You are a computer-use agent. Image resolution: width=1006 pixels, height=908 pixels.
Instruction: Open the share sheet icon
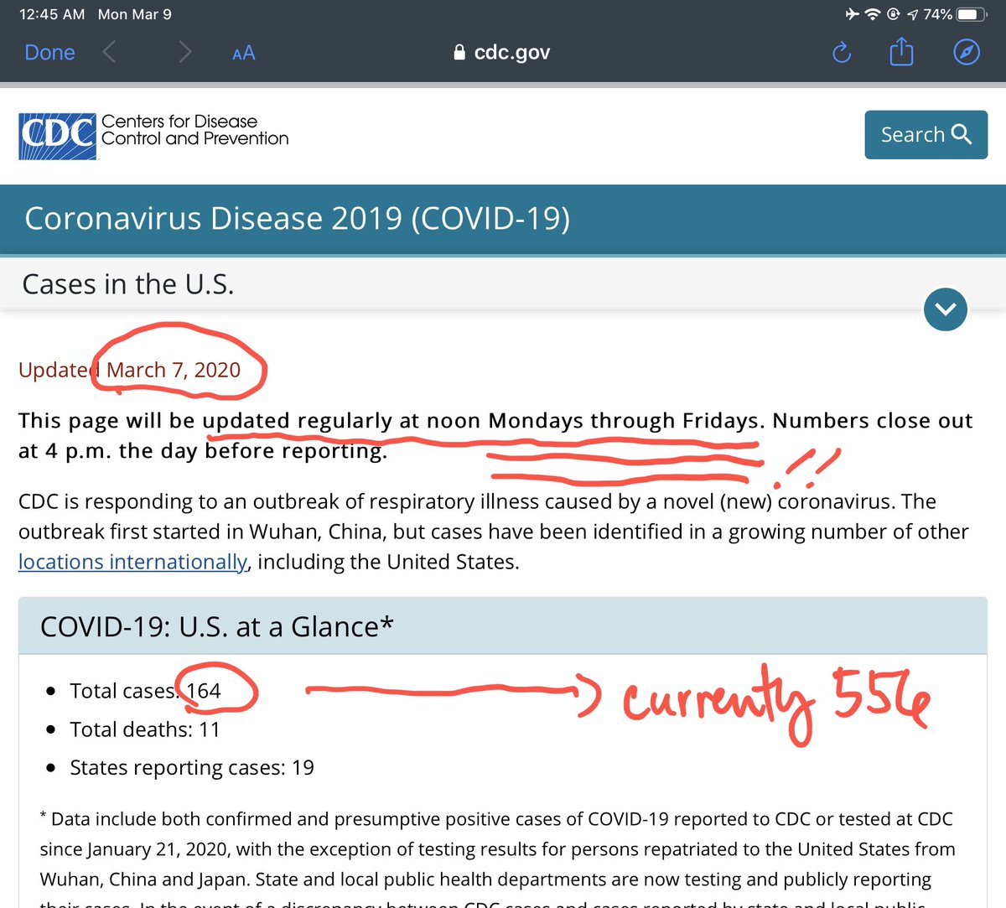(901, 52)
